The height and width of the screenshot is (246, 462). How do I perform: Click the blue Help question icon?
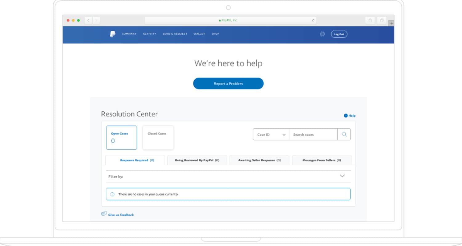[x=346, y=116]
